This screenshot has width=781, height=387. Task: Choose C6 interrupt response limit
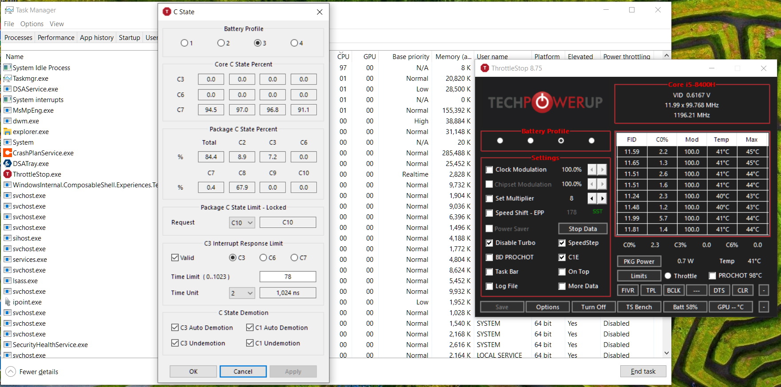pos(263,258)
